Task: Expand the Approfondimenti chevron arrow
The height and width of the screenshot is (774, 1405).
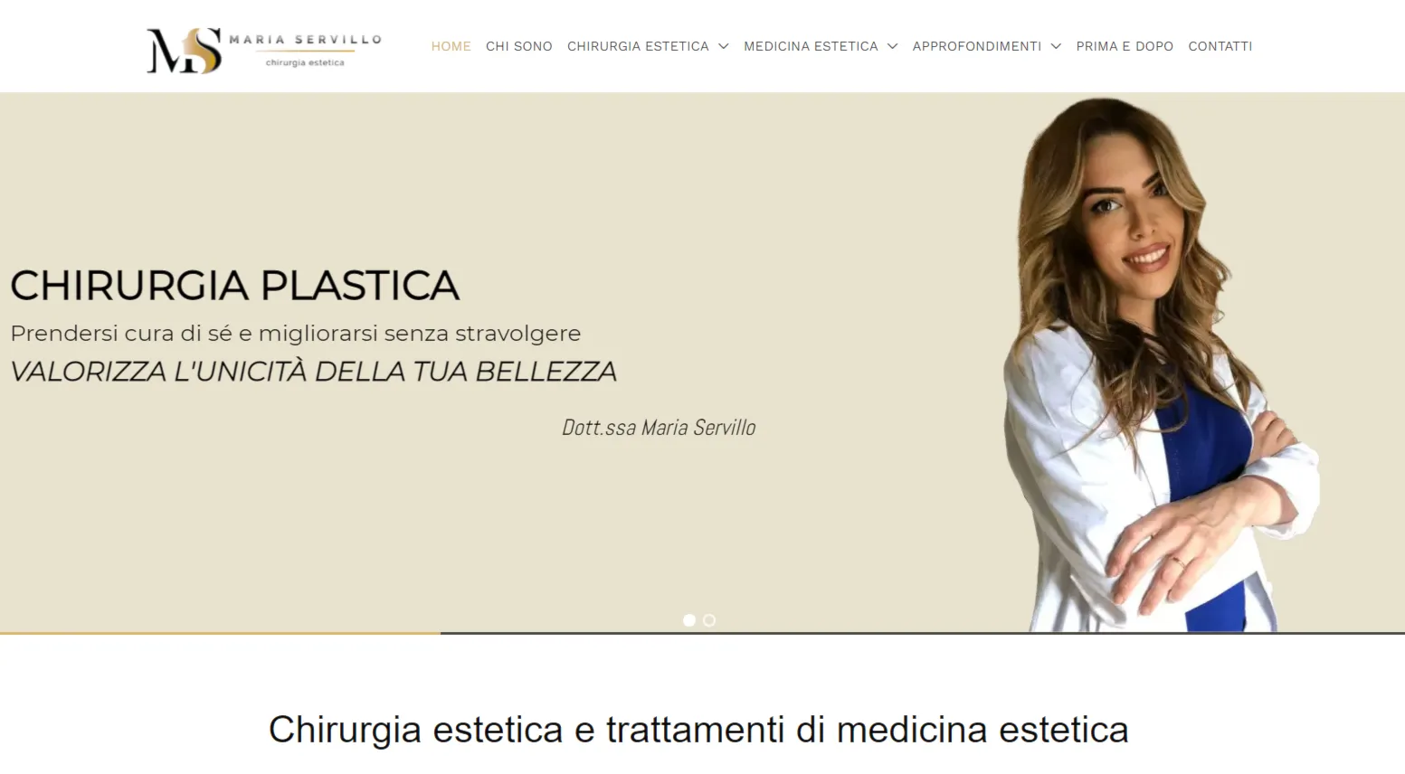Action: 1056,46
